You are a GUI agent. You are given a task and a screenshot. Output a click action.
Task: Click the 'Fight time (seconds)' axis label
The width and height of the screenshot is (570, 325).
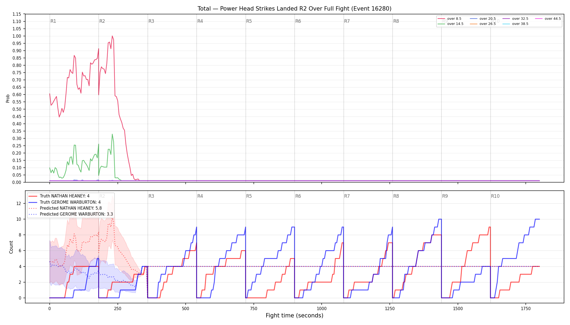[x=294, y=316]
